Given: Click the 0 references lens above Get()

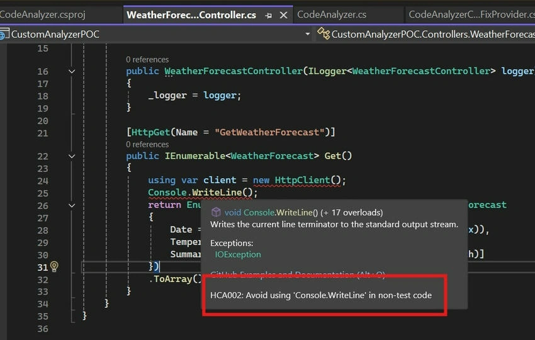Looking at the screenshot, I should tap(147, 144).
